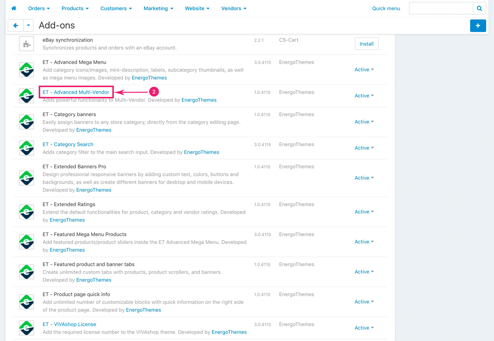This screenshot has height=341, width=494.
Task: Click EnergoThemes link in Category Search description
Action: coord(202,152)
